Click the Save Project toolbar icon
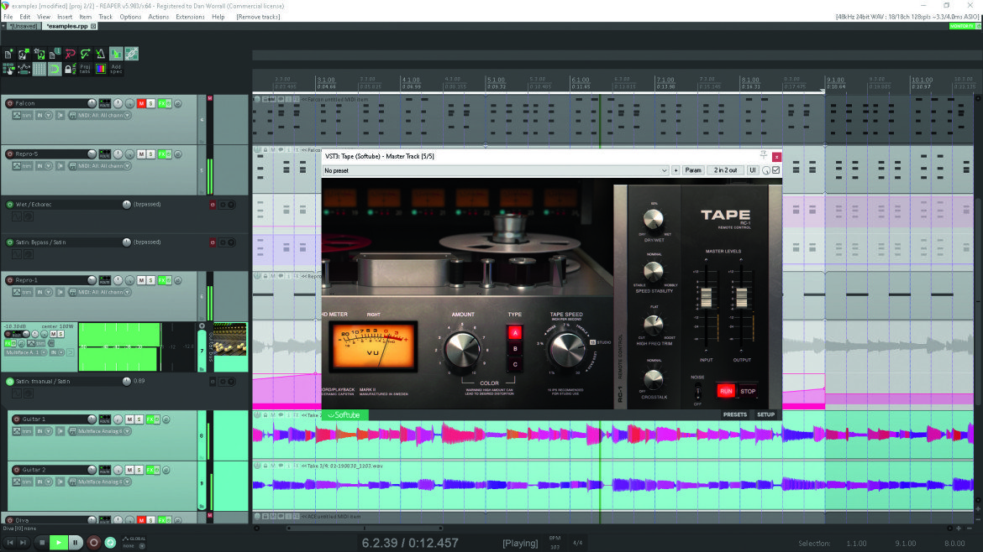 coord(39,55)
